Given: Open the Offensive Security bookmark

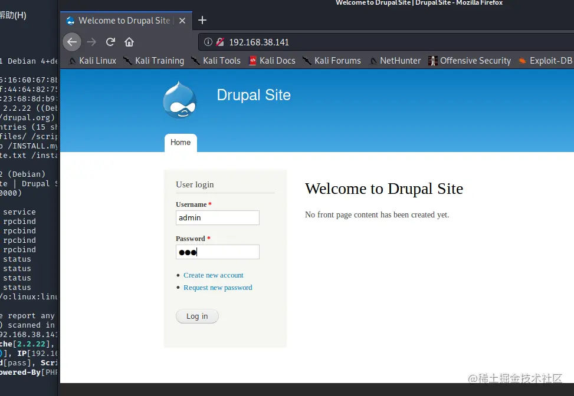Looking at the screenshot, I should 470,61.
